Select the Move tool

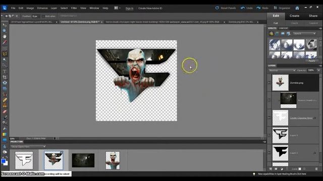click(x=5, y=25)
